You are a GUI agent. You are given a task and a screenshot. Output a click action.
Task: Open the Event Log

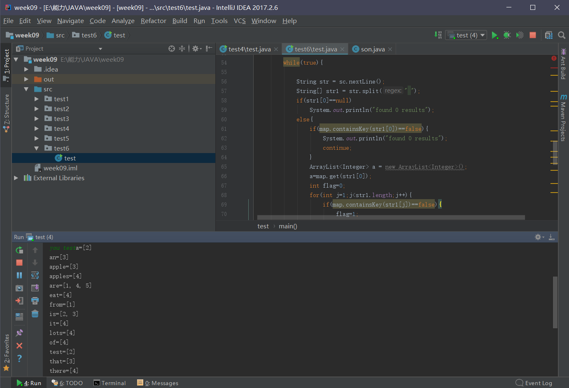[534, 383]
